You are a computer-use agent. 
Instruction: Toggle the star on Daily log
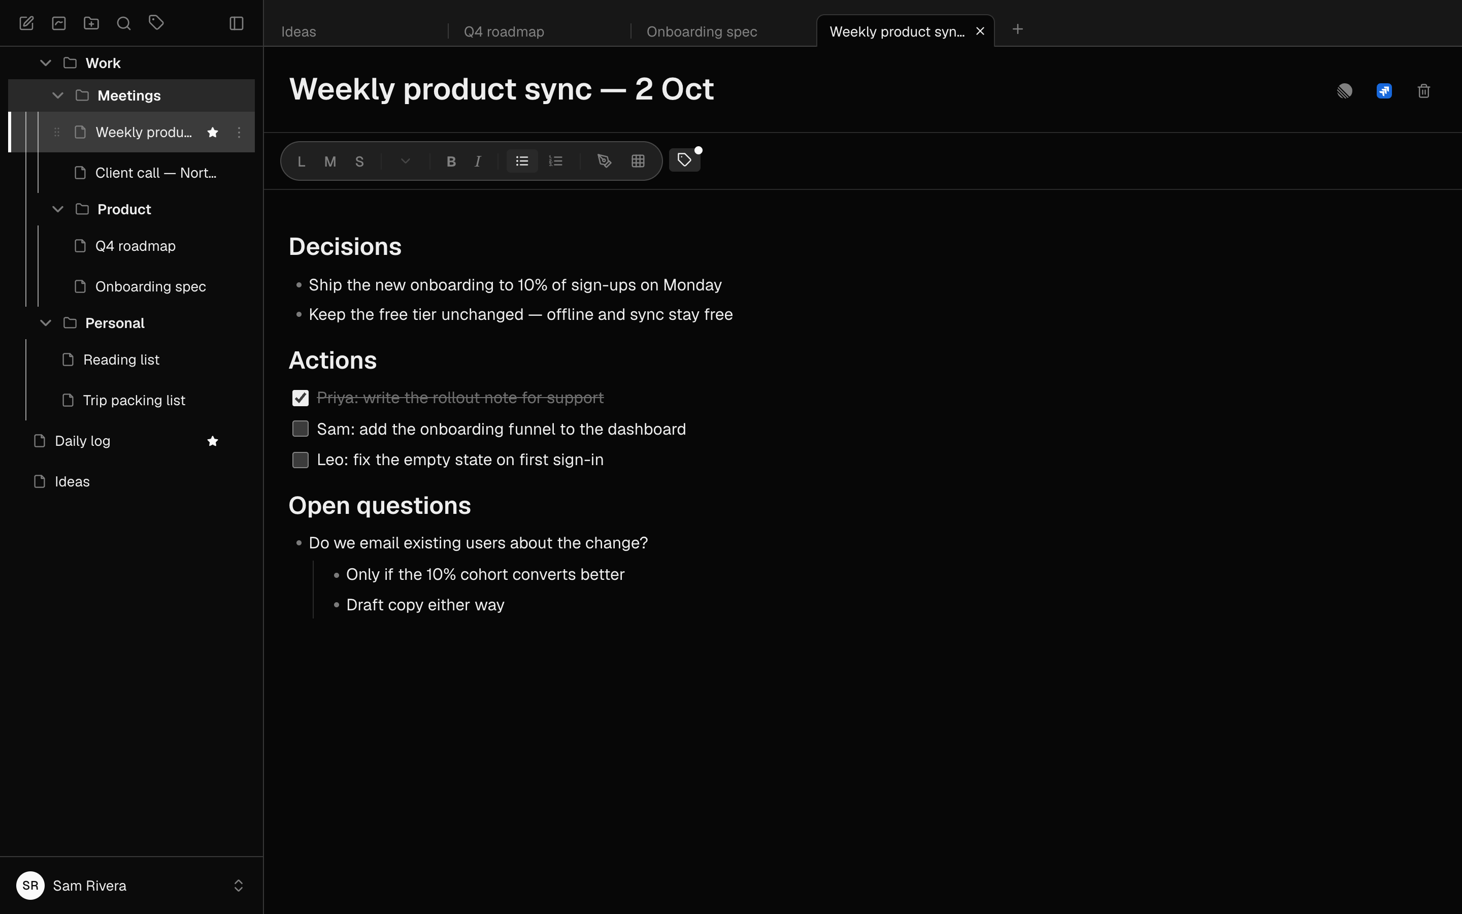(213, 441)
